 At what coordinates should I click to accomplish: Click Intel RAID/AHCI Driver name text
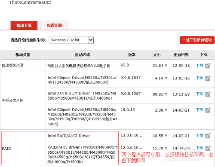tap(69, 136)
